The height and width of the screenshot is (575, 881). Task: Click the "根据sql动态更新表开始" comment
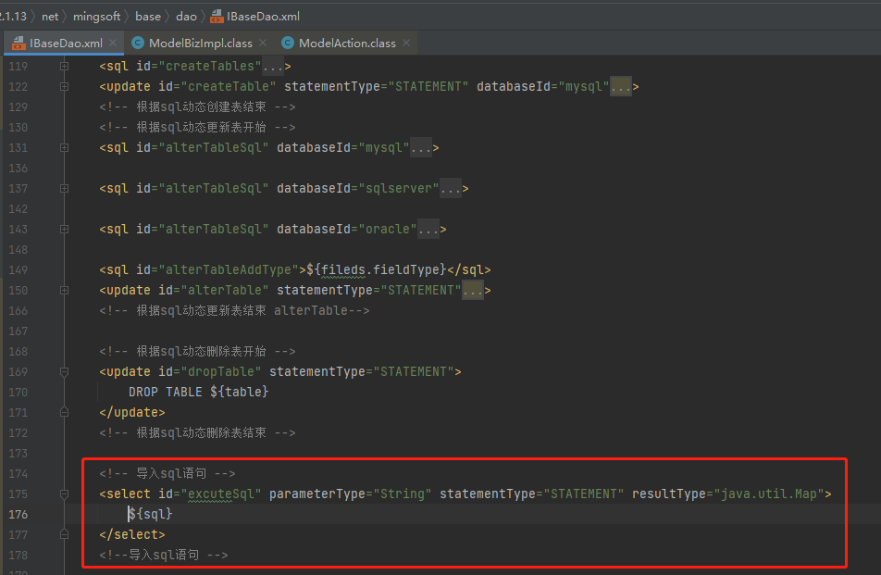tap(197, 128)
